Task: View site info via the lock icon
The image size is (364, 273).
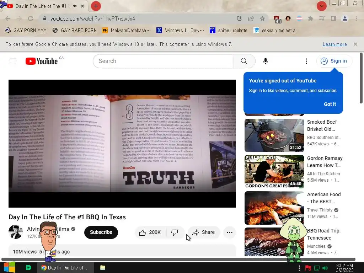Action: pos(45,18)
